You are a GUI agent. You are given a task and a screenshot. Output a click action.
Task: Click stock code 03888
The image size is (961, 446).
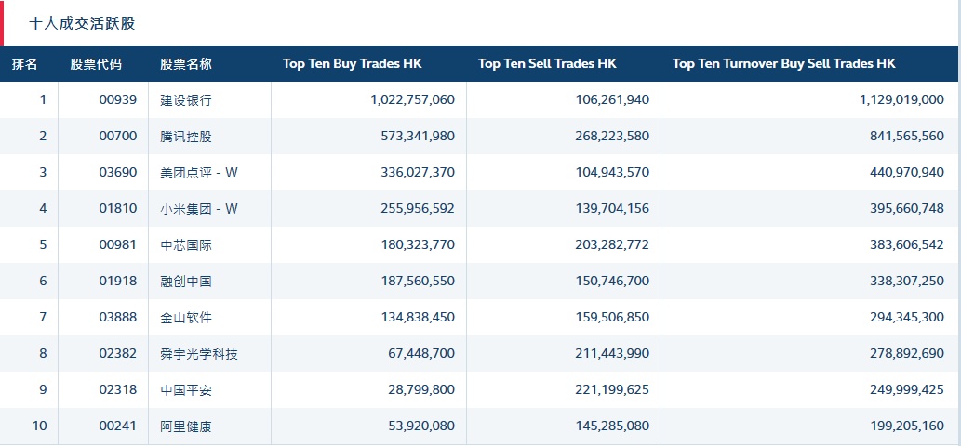tap(117, 318)
